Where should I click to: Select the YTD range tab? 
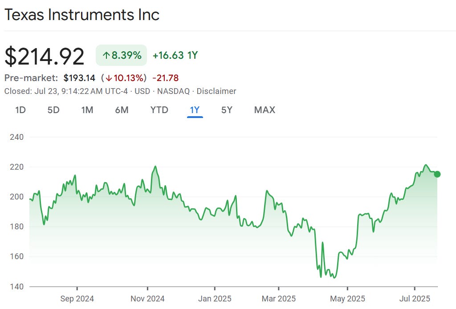pyautogui.click(x=159, y=110)
